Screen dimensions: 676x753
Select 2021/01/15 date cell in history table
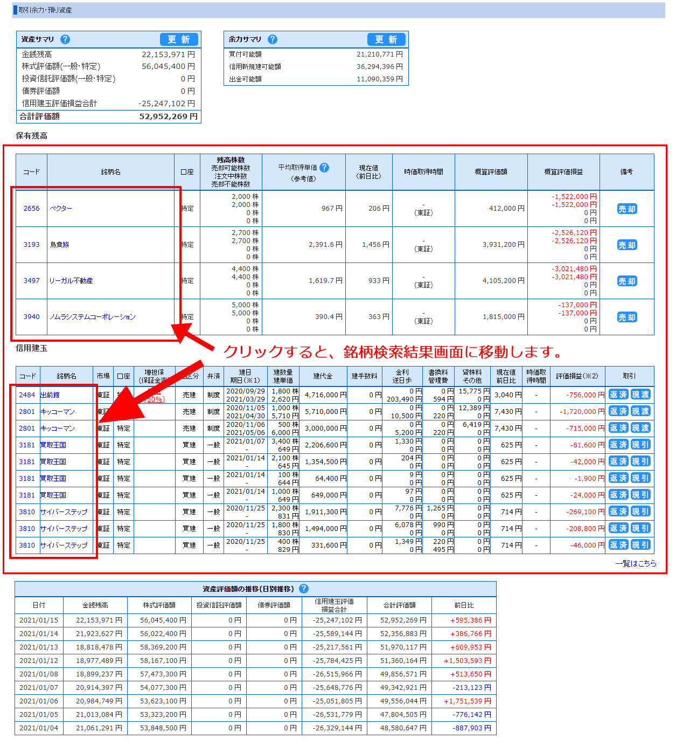pyautogui.click(x=39, y=620)
